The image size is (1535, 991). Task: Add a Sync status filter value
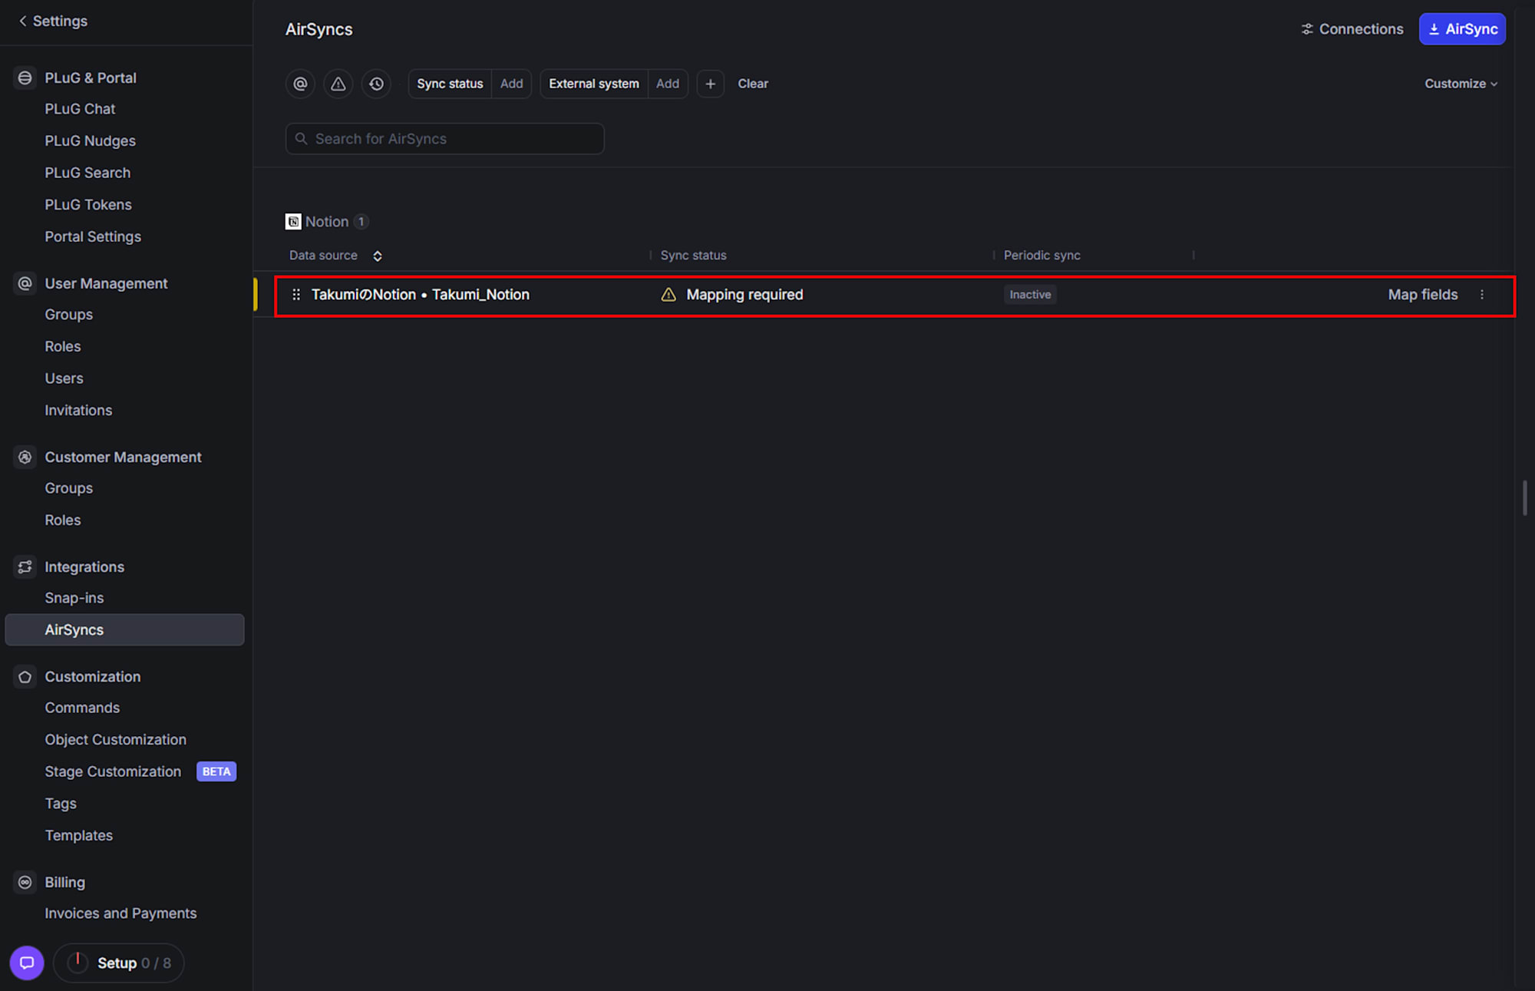point(511,84)
